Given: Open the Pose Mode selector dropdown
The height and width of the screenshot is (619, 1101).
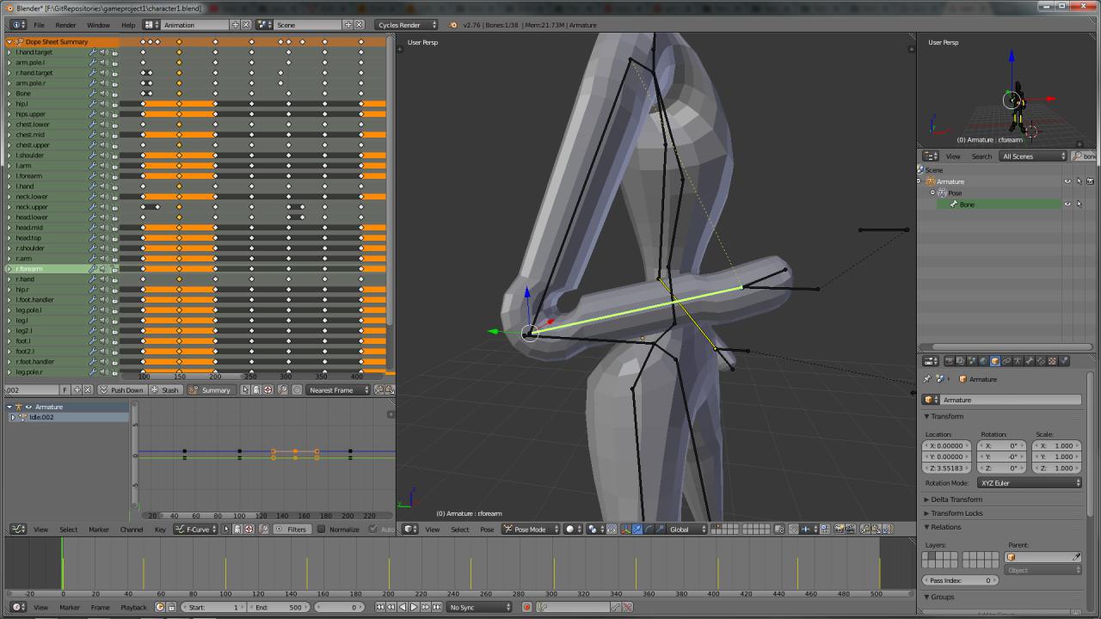Looking at the screenshot, I should (531, 529).
